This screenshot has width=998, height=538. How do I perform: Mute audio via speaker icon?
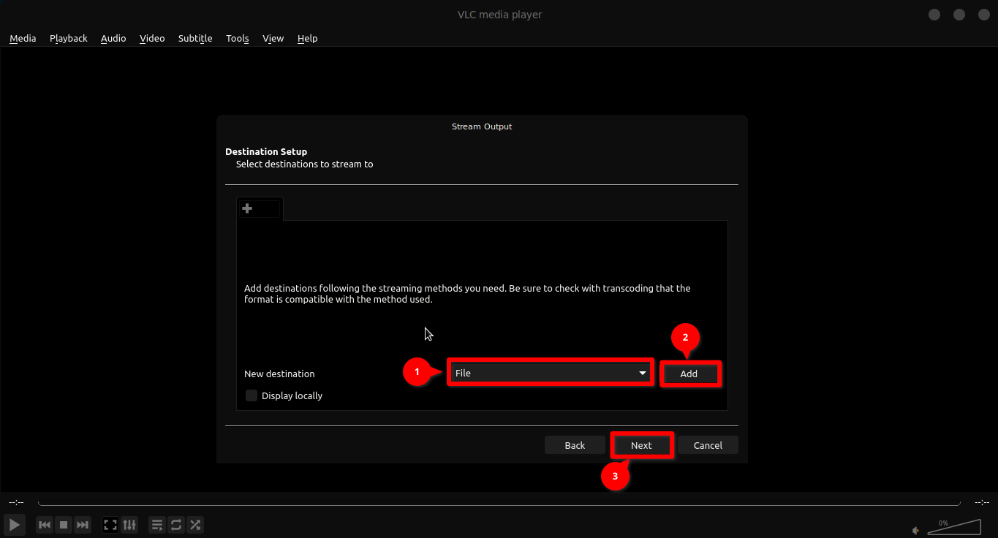tap(915, 530)
